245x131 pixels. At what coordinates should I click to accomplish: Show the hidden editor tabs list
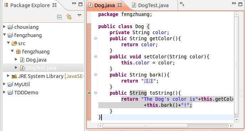point(182,4)
